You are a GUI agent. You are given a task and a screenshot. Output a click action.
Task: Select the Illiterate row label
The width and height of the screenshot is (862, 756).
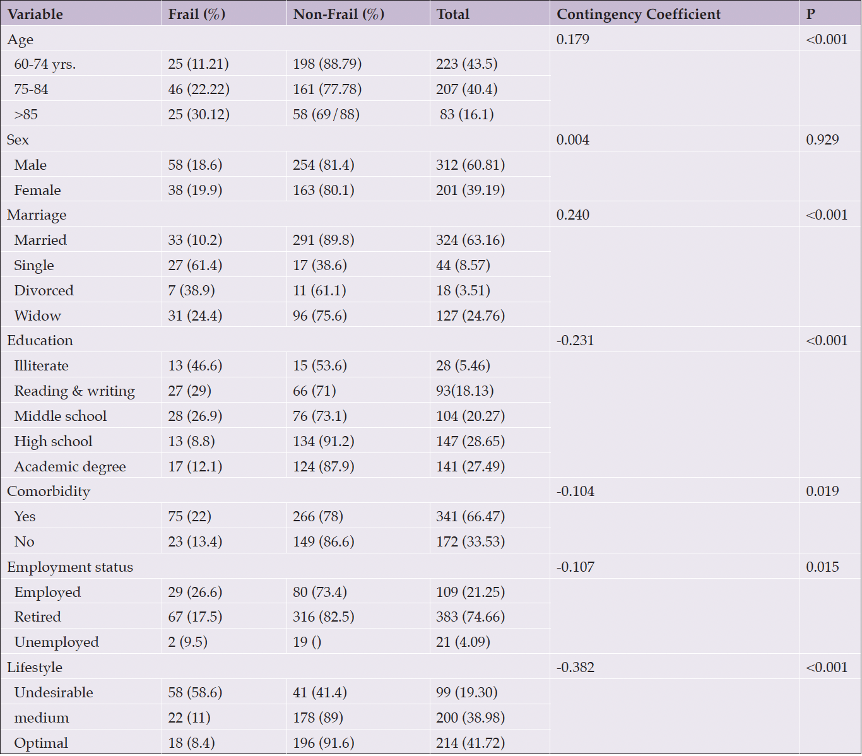tap(42, 366)
